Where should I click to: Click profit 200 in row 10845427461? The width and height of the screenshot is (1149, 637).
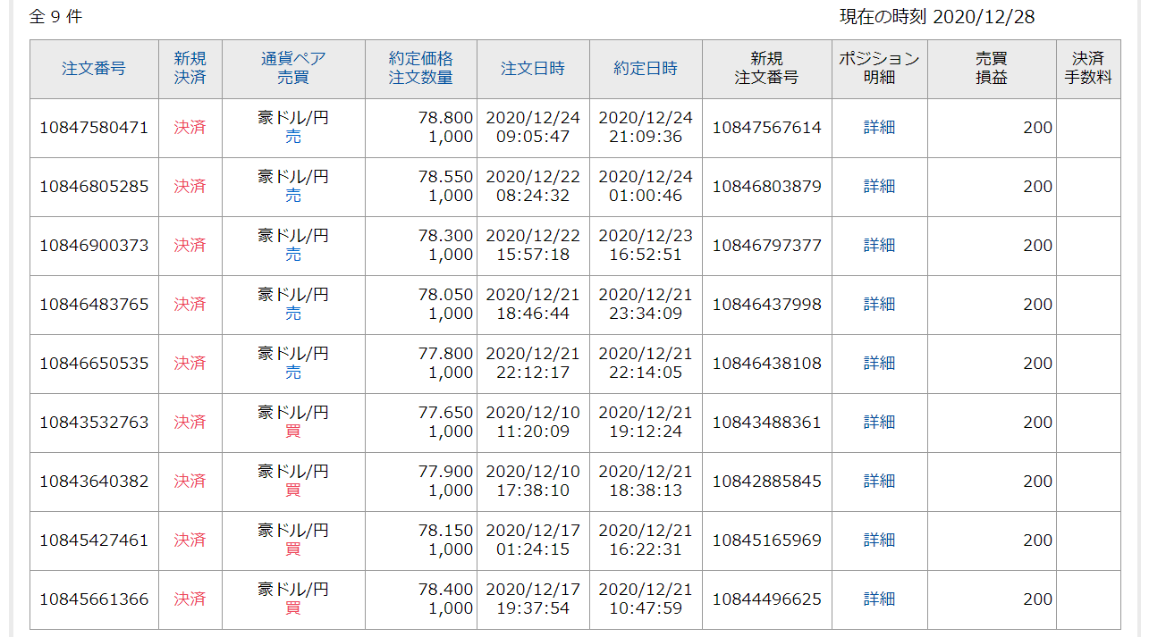click(x=1038, y=541)
